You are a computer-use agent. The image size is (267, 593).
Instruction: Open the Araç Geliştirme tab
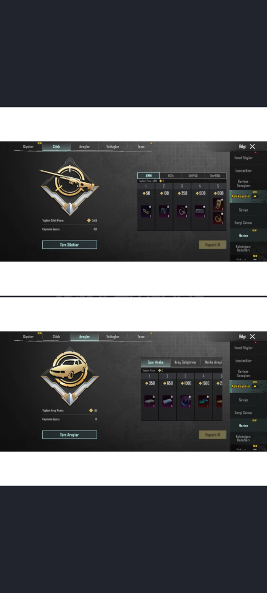185,362
